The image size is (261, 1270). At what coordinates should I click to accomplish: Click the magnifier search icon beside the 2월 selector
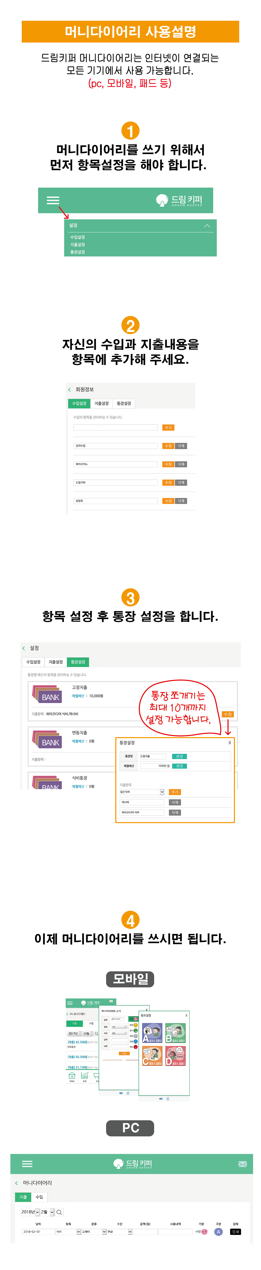(x=59, y=1212)
